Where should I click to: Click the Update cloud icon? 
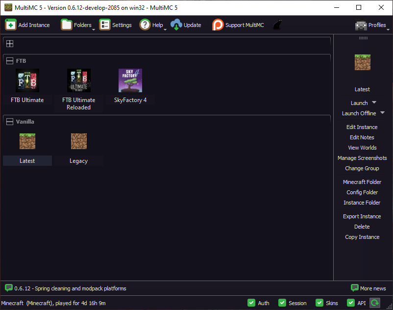[176, 25]
